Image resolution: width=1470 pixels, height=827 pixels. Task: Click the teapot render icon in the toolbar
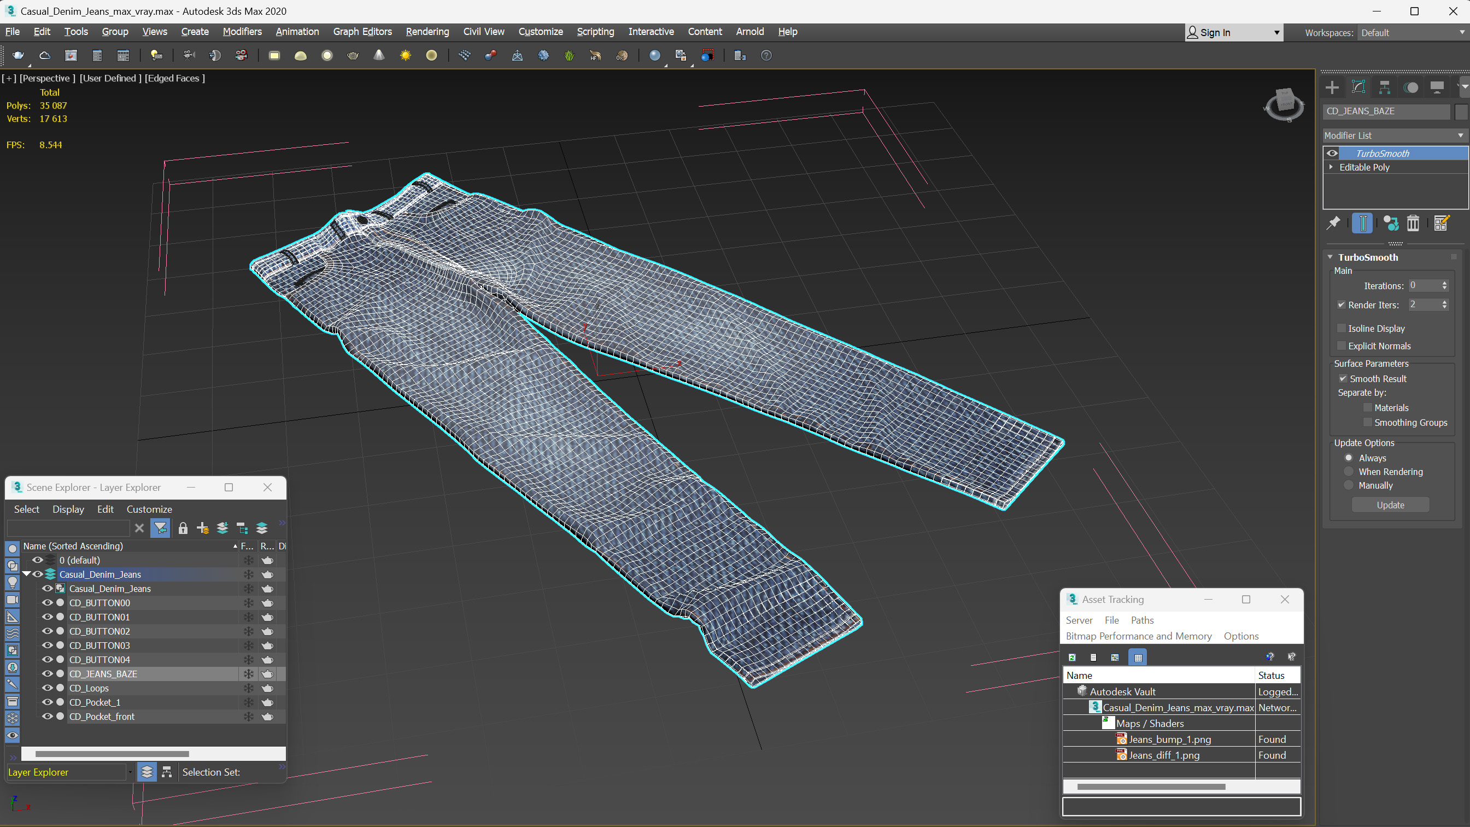(18, 55)
